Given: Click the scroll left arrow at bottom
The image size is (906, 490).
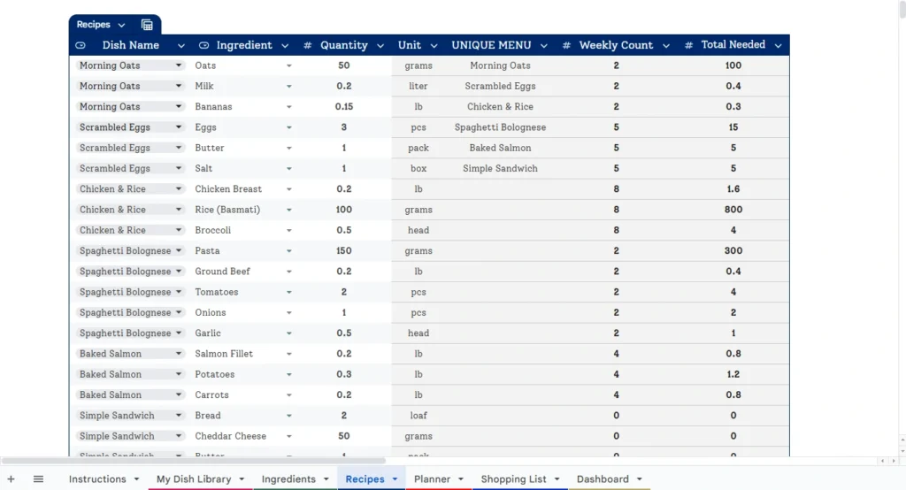Looking at the screenshot, I should point(882,461).
